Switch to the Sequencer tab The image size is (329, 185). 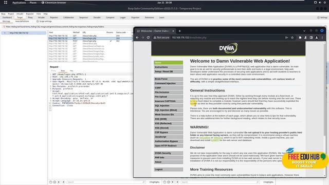pyautogui.click(x=83, y=17)
